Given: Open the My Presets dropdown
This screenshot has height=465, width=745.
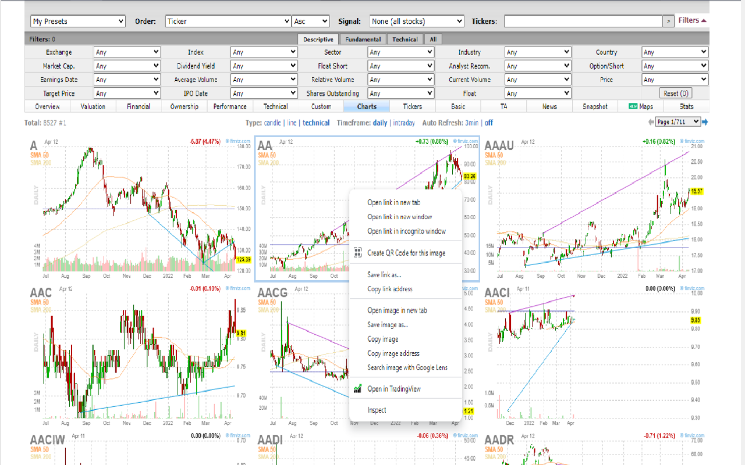Looking at the screenshot, I should [77, 20].
